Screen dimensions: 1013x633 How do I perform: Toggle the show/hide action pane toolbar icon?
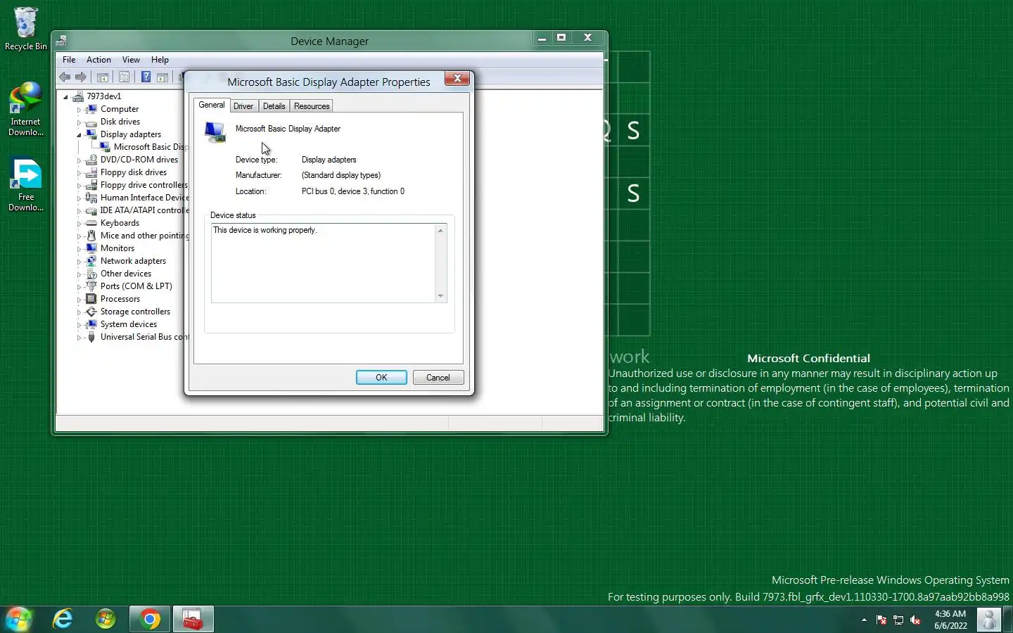pyautogui.click(x=163, y=77)
